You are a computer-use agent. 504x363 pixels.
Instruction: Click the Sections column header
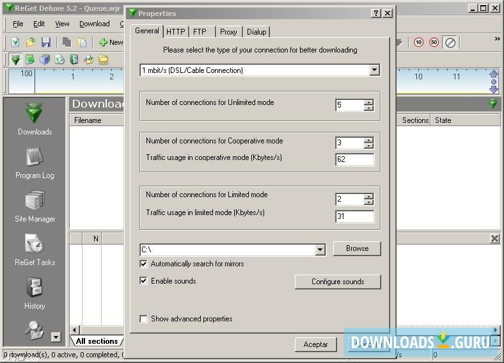(x=415, y=120)
